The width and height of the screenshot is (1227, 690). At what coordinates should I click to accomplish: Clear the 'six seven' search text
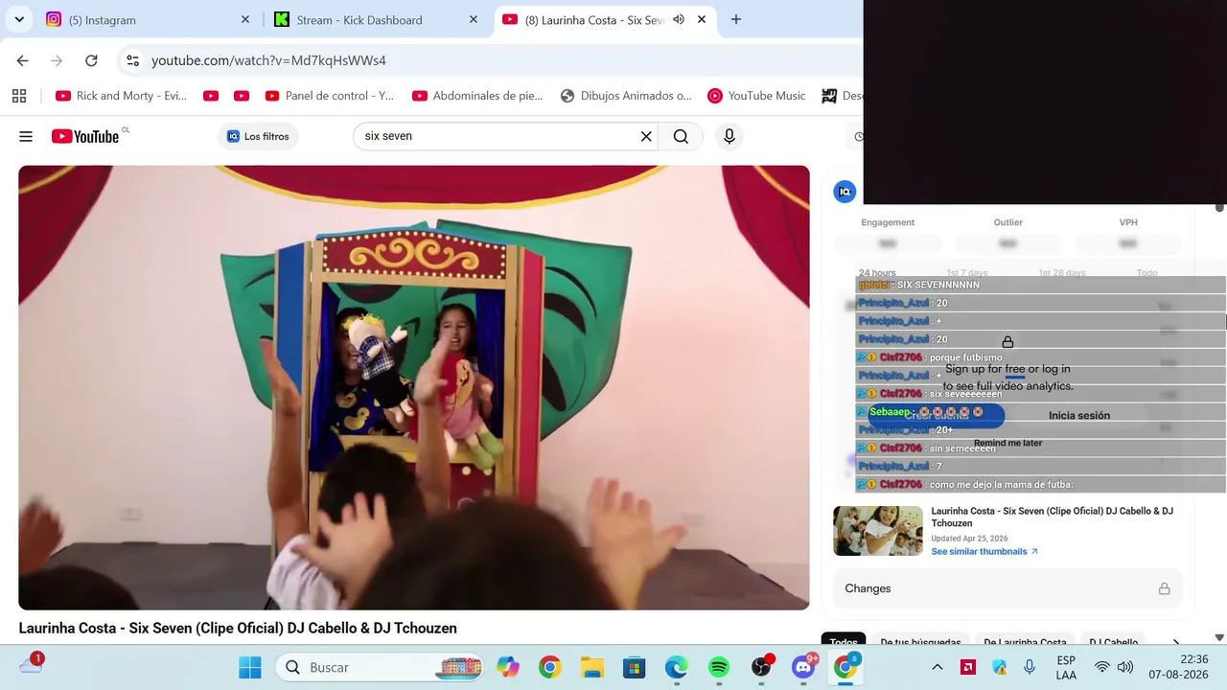[646, 136]
